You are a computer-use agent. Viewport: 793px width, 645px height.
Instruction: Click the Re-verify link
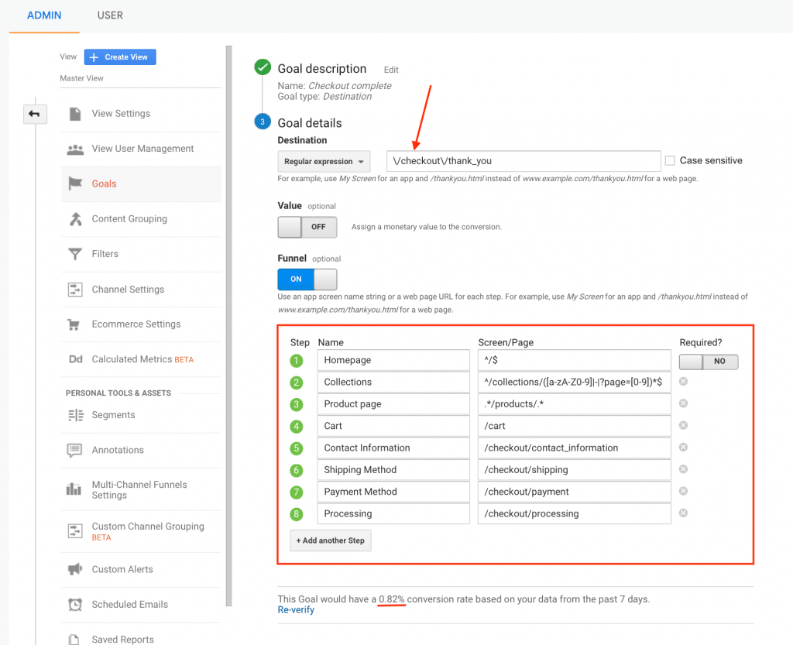(296, 610)
